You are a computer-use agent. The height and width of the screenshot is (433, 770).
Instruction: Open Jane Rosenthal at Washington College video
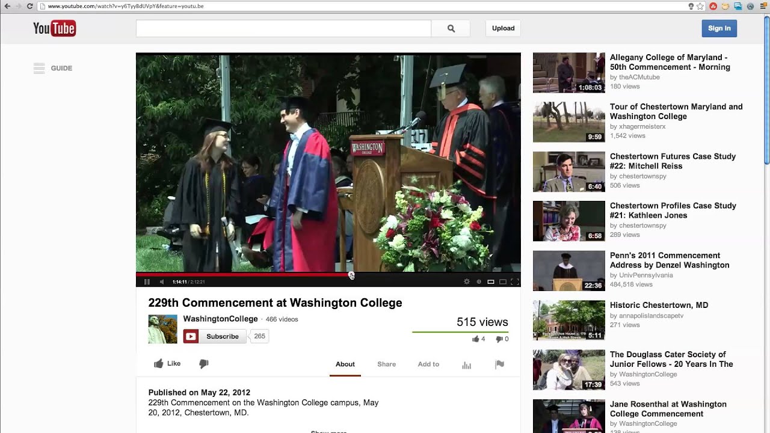pos(668,409)
